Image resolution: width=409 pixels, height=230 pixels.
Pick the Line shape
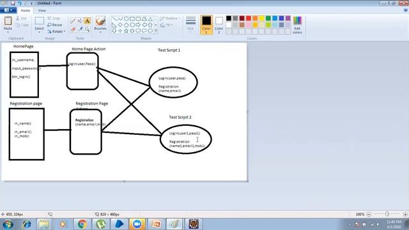[114, 19]
